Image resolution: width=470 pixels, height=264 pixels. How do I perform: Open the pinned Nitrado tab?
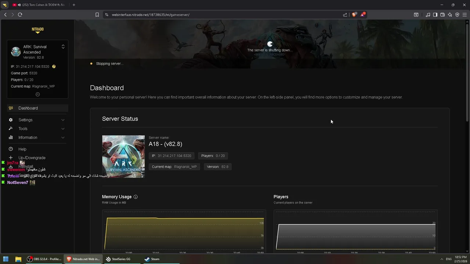(x=5, y=5)
